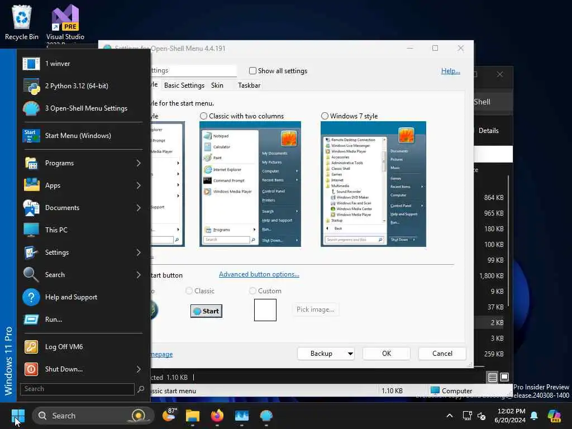Viewport: 572px width, 429px height.
Task: Click the Pick image... button
Action: click(315, 309)
